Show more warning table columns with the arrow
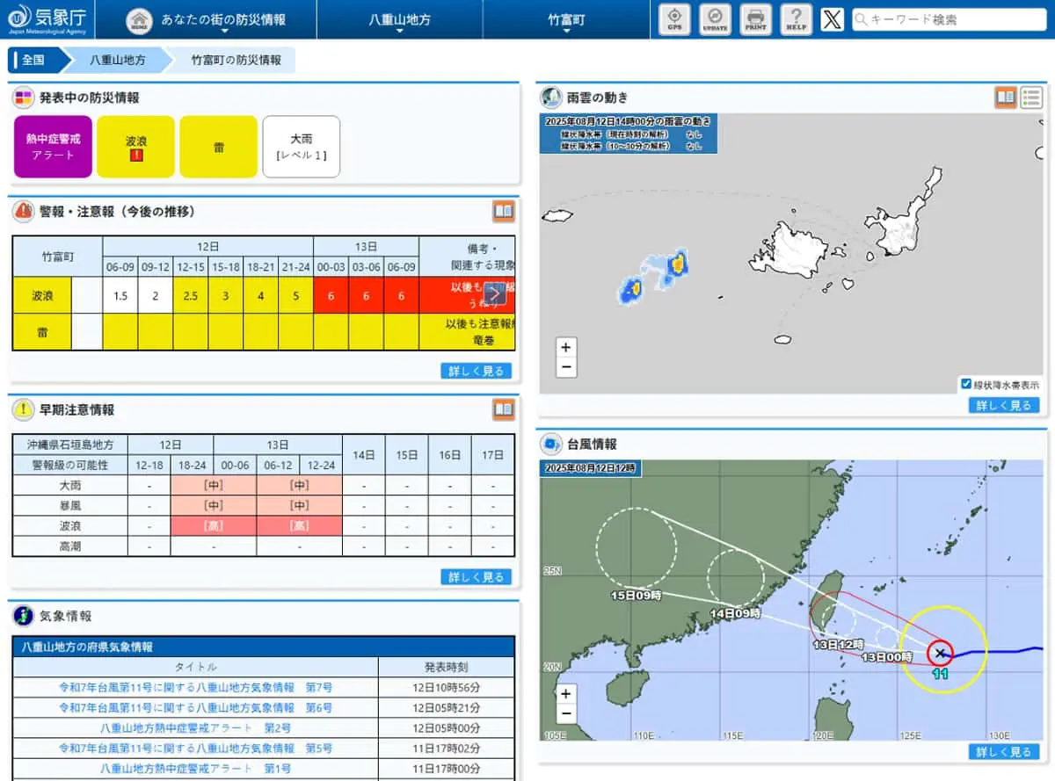The height and width of the screenshot is (781, 1055). [x=495, y=294]
